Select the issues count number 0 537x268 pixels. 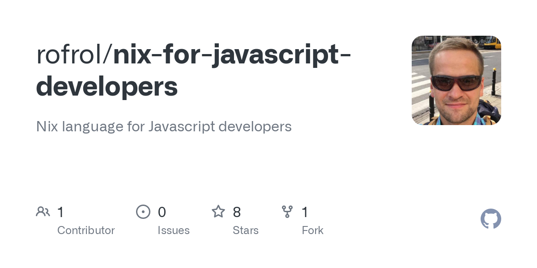(162, 212)
